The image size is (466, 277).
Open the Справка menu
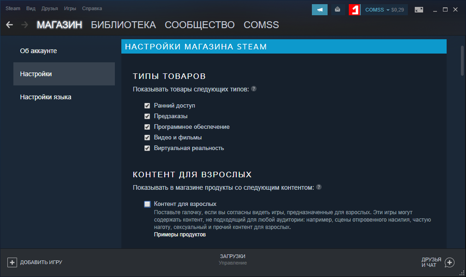92,8
